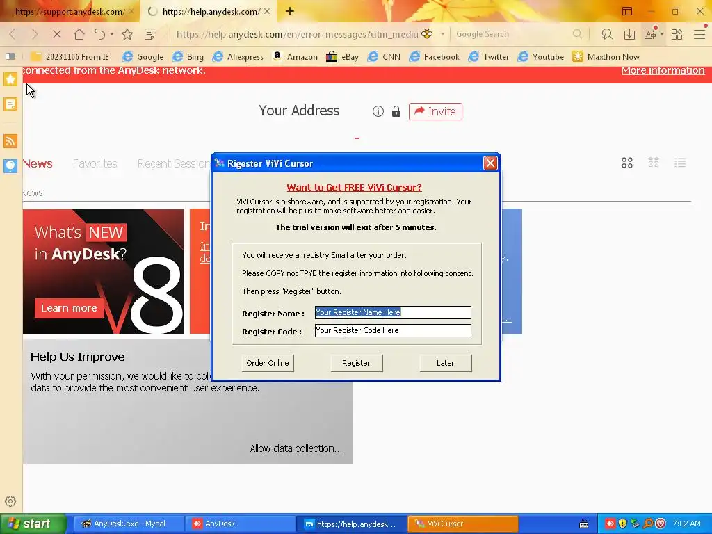Viewport: 712px width, 534px height.
Task: Open a new tab with plus button
Action: coord(290,11)
